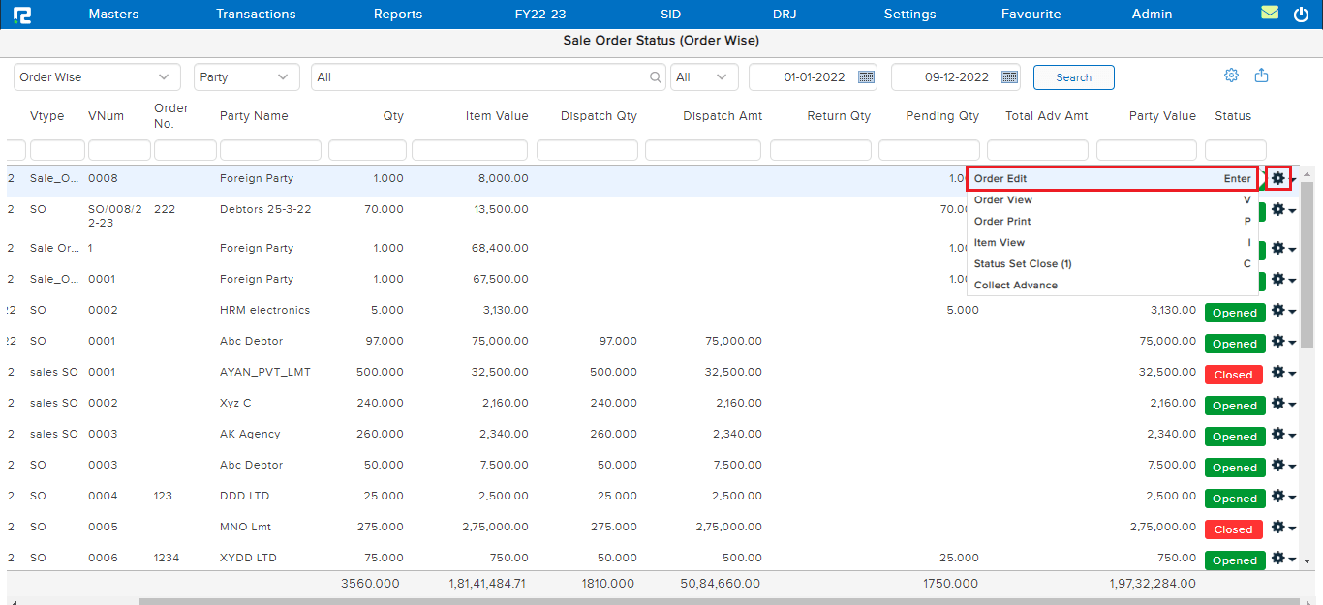
Task: Open grid settings gear near Search
Action: point(1231,76)
